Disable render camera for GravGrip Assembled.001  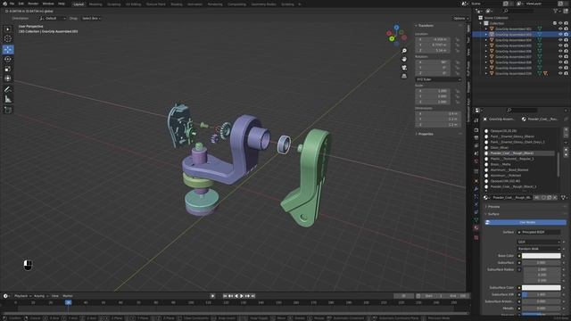pos(566,29)
